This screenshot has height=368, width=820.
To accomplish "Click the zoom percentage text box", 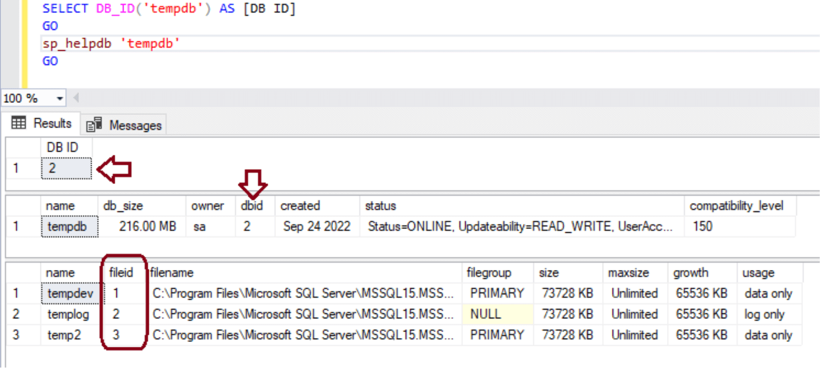I will click(x=27, y=98).
